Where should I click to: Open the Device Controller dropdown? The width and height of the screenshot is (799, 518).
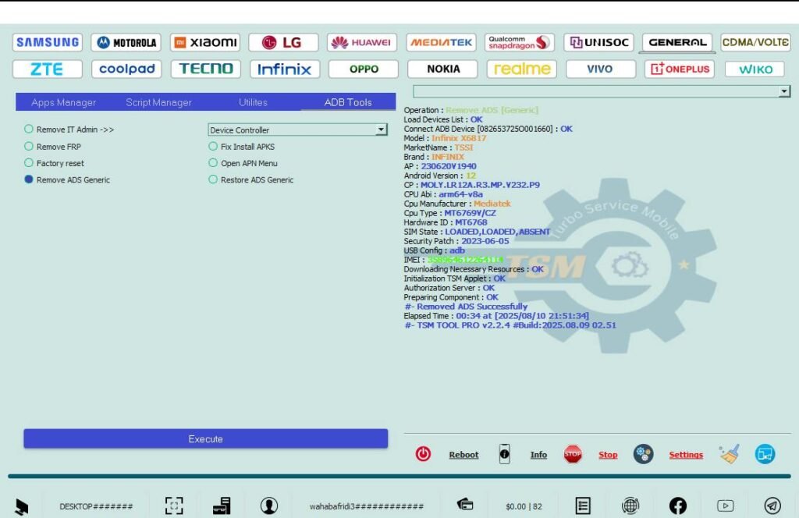pos(297,129)
